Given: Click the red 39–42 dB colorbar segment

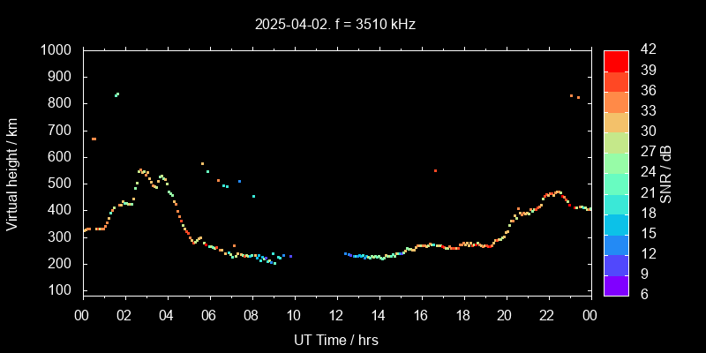Looking at the screenshot, I should click(x=616, y=60).
